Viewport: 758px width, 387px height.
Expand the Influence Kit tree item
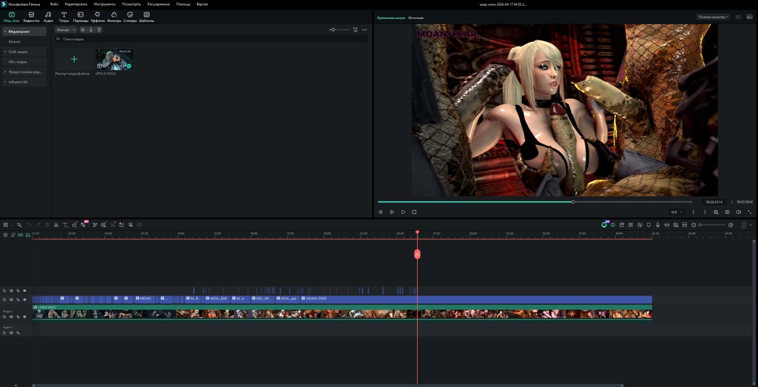tap(5, 82)
